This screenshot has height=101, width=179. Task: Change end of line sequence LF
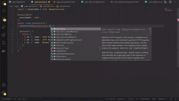pos(137,99)
